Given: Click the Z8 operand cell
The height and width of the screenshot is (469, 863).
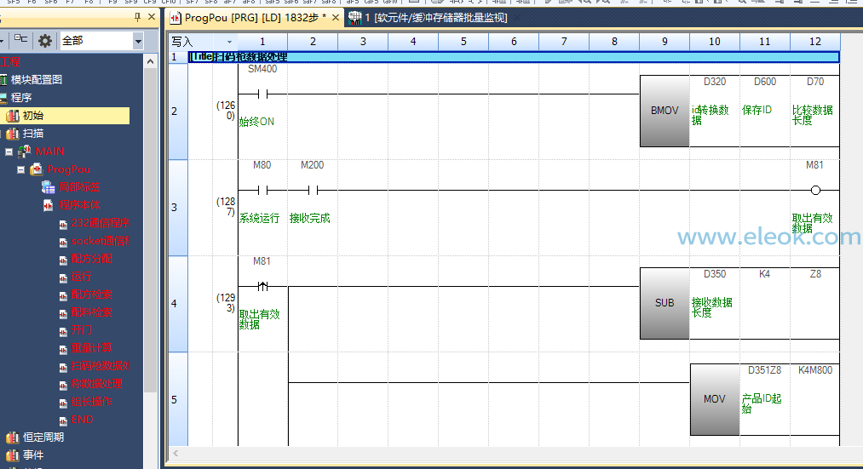Looking at the screenshot, I should [x=815, y=303].
